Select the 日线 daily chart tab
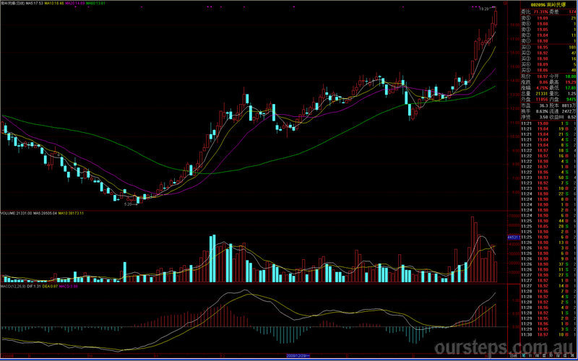The width and height of the screenshot is (578, 361). (x=514, y=356)
